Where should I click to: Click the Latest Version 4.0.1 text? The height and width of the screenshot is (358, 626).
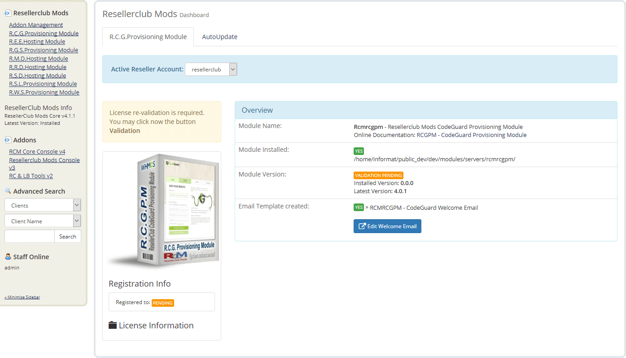380,191
